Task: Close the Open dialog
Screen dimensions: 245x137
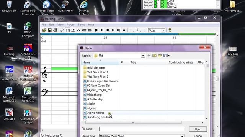Action: point(205,47)
